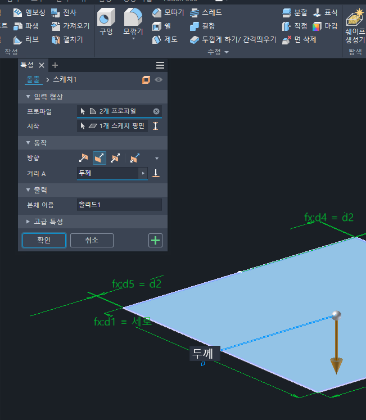Click the 돌출 breadcrumb link

point(33,79)
